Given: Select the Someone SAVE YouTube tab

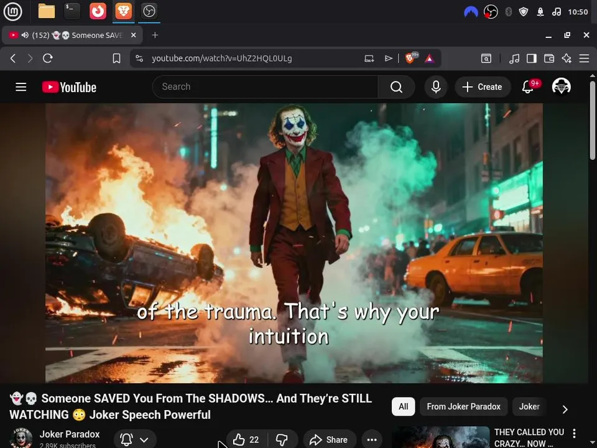Looking at the screenshot, I should tap(72, 35).
